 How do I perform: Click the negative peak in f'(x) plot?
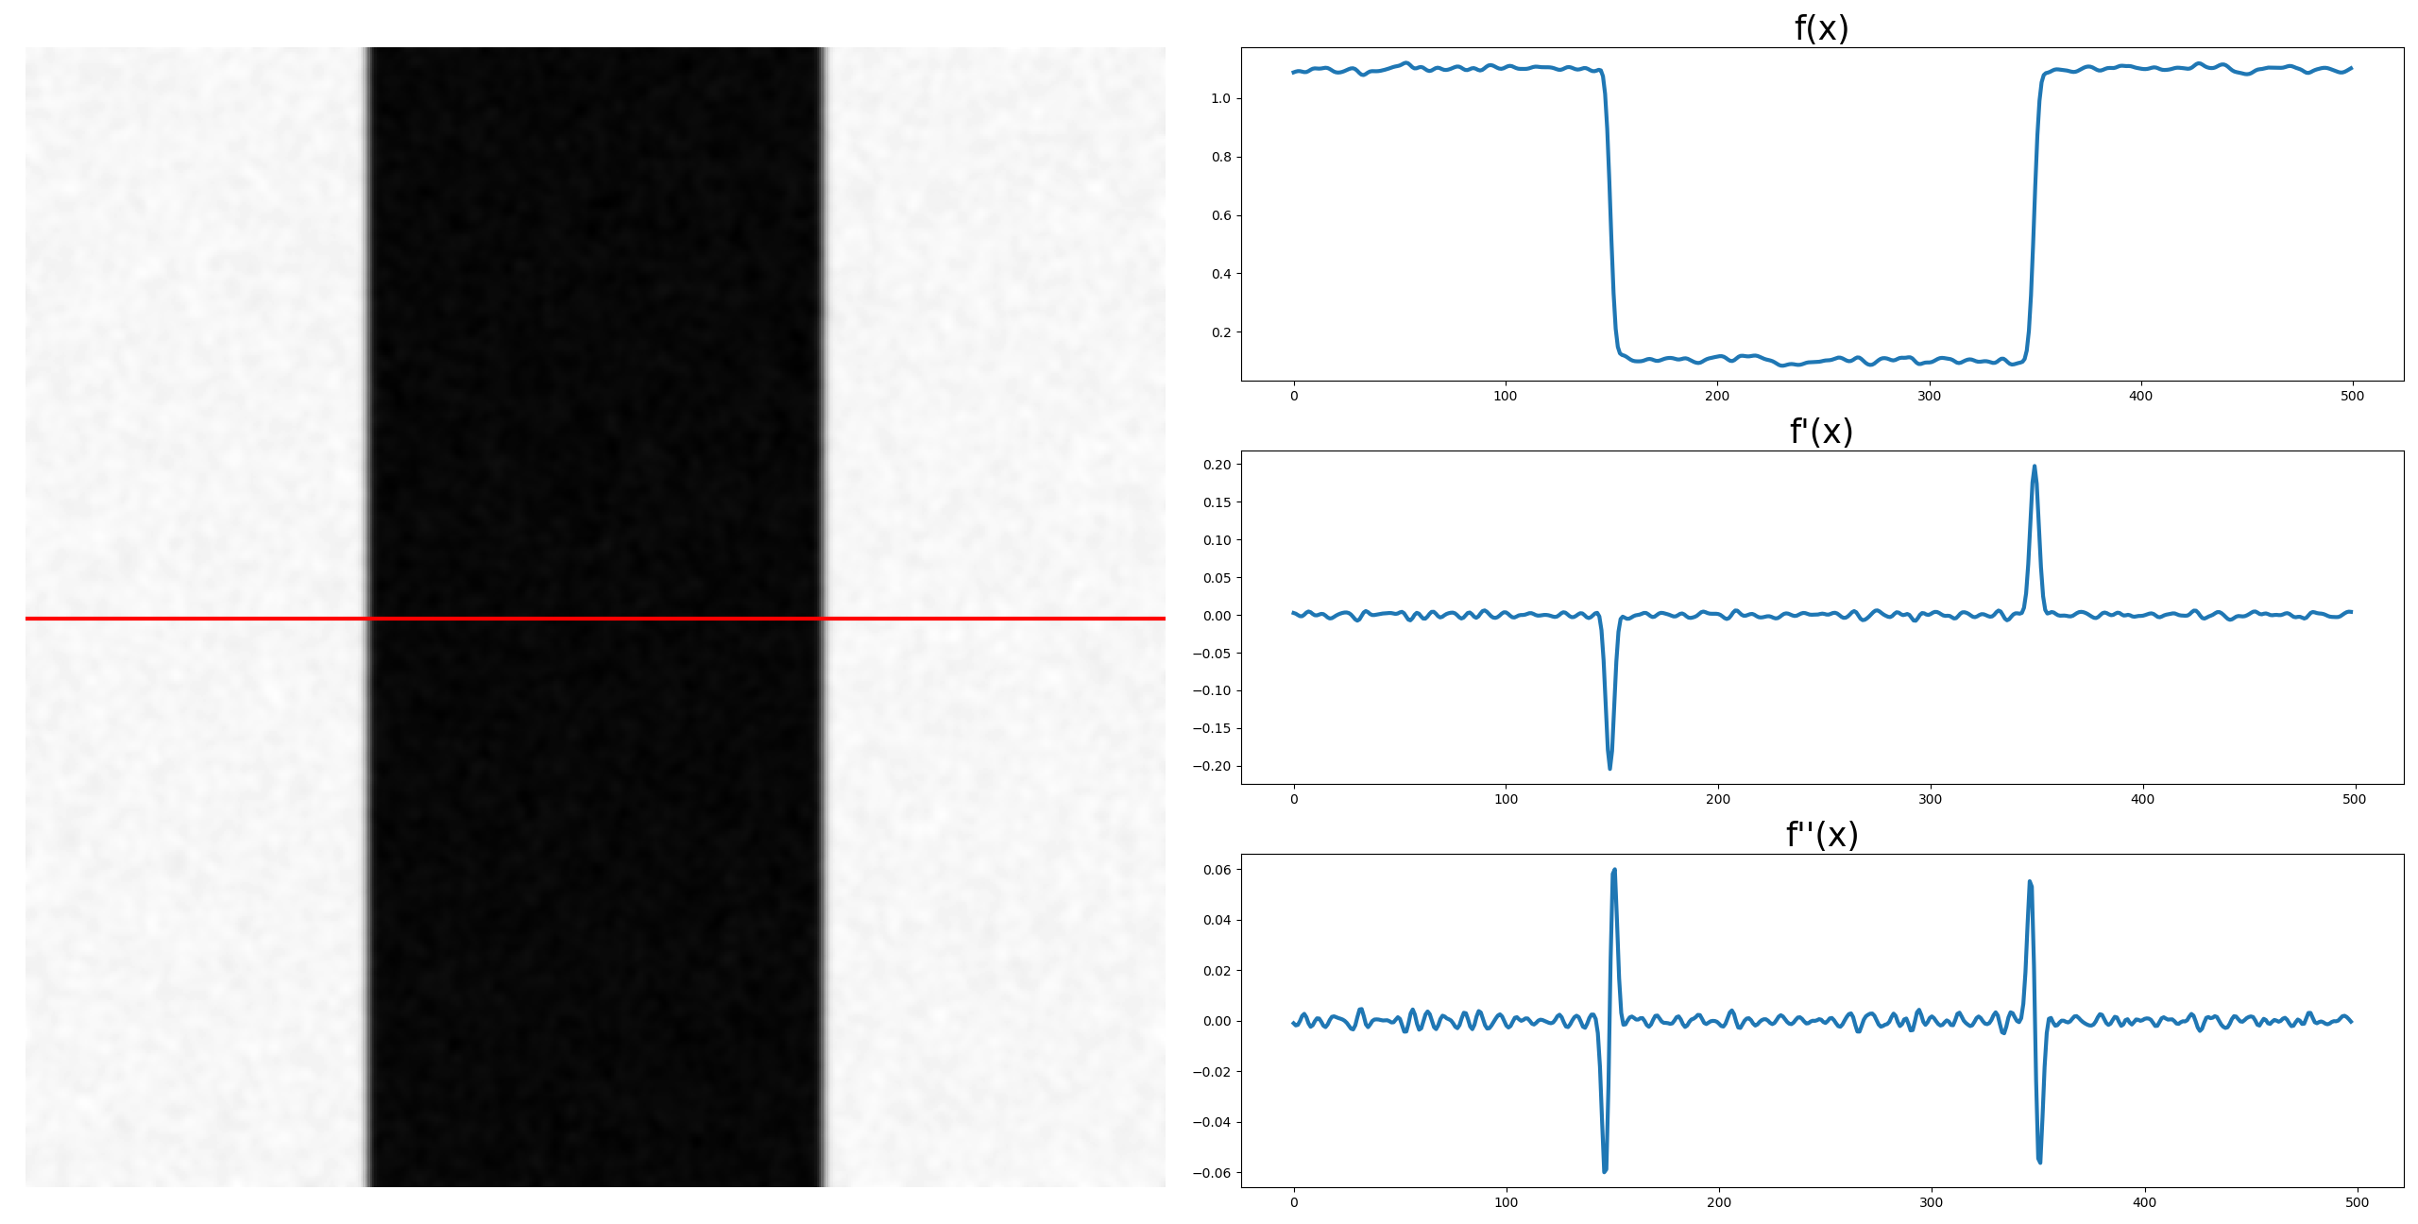(x=1609, y=763)
